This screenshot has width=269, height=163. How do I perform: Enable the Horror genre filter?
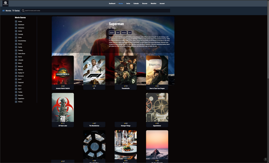point(16,57)
